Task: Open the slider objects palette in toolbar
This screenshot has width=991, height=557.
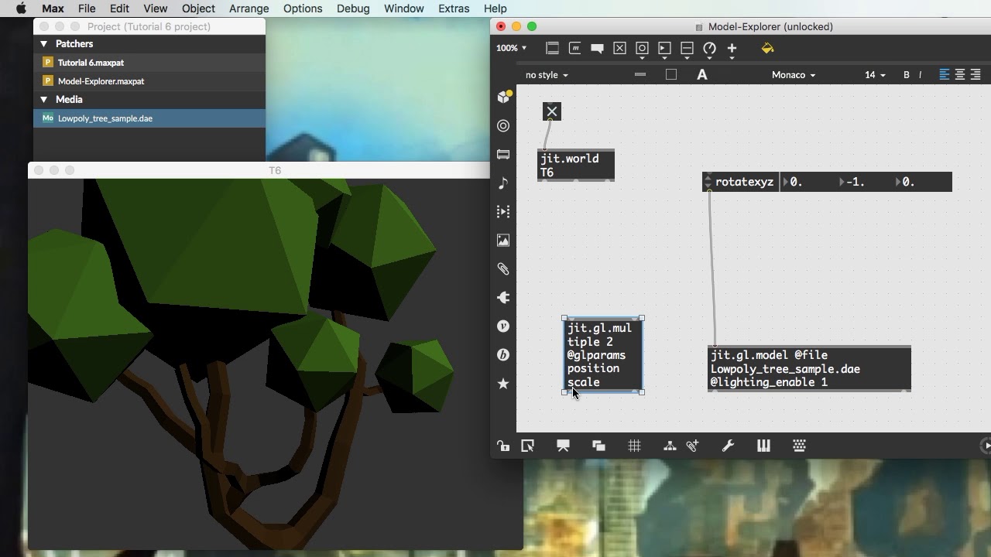Action: click(x=687, y=49)
